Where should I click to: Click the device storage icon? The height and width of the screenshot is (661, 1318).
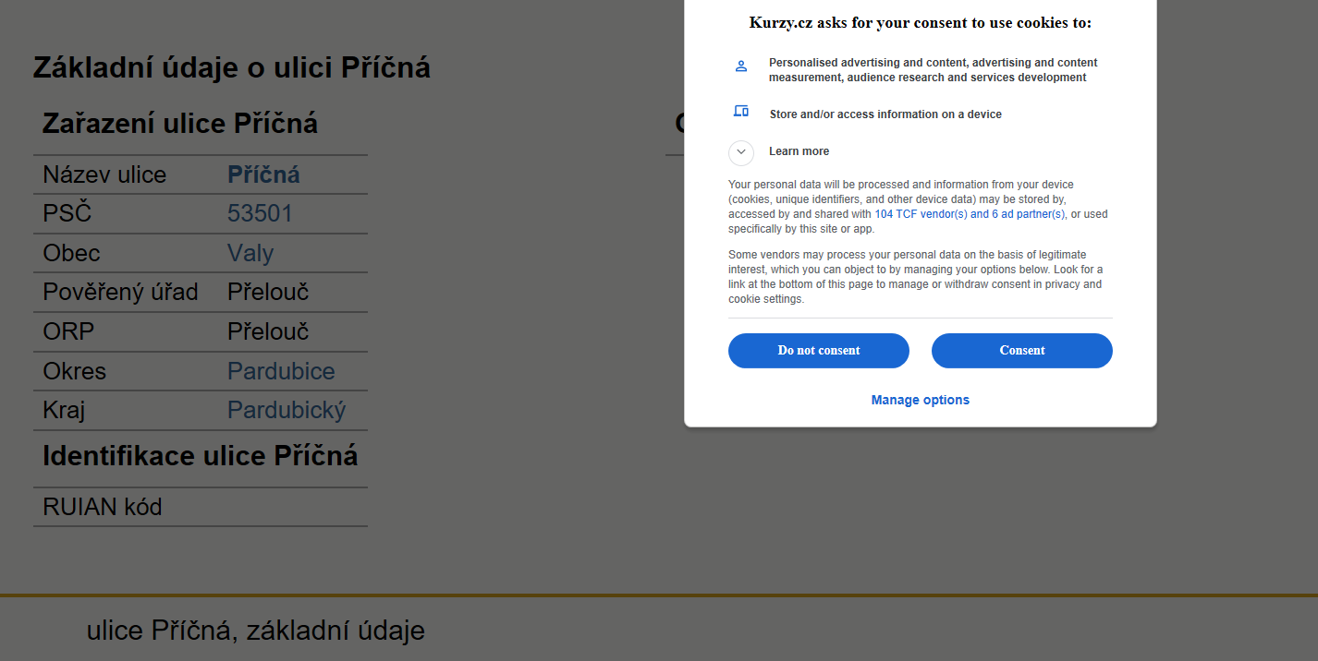click(740, 111)
